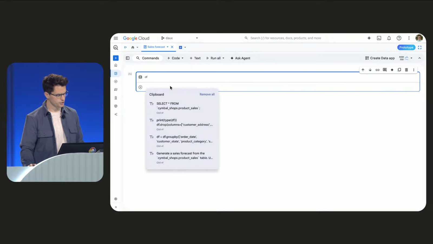Add a comment using the cell comment icon
This screenshot has width=433, height=244.
tap(385, 70)
